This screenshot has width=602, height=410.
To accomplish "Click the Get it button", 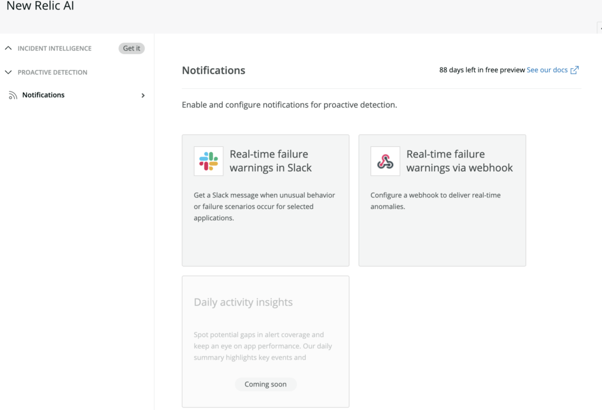I will point(131,48).
